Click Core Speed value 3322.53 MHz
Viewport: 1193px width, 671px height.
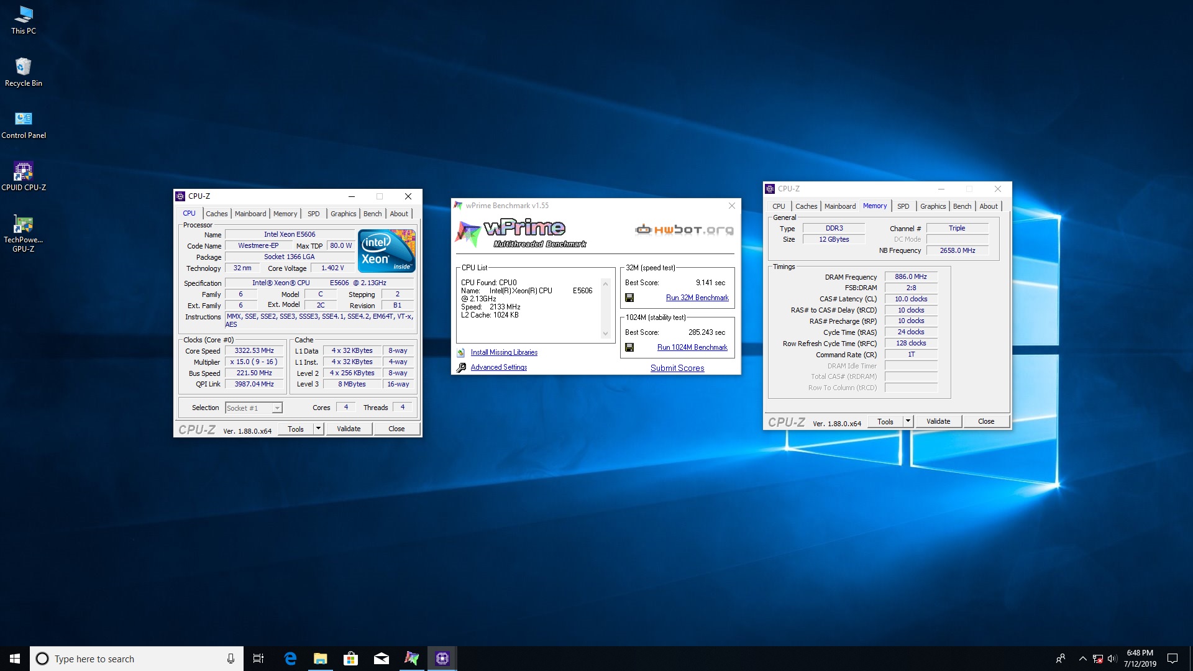tap(254, 351)
